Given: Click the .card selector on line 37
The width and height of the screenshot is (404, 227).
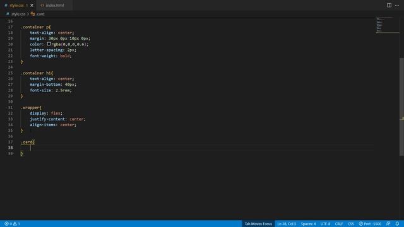Looking at the screenshot, I should 28,142.
